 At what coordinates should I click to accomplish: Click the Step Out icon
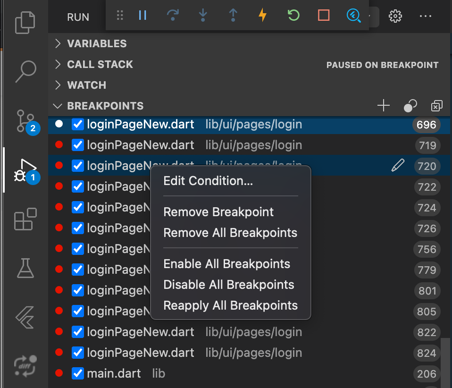coord(233,16)
